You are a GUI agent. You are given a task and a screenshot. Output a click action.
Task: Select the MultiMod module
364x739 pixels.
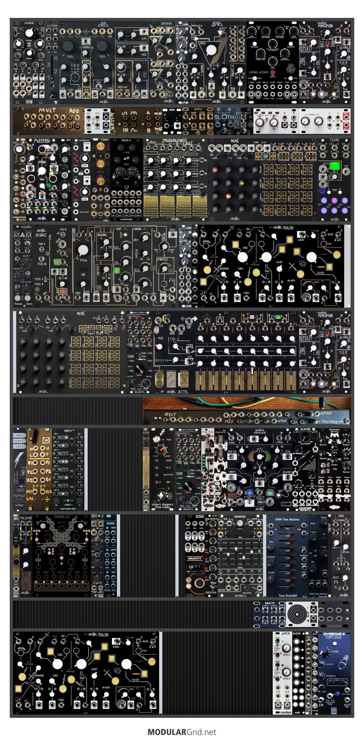[x=42, y=180]
